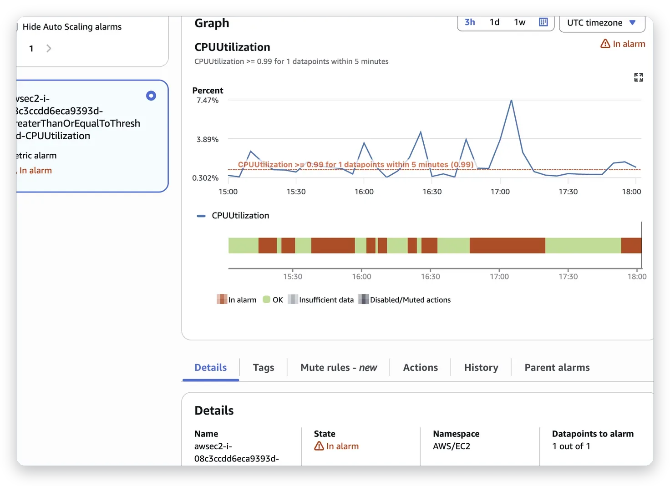The image size is (670, 486).
Task: Click the 'AWS/EC2' namespace value
Action: pos(452,446)
